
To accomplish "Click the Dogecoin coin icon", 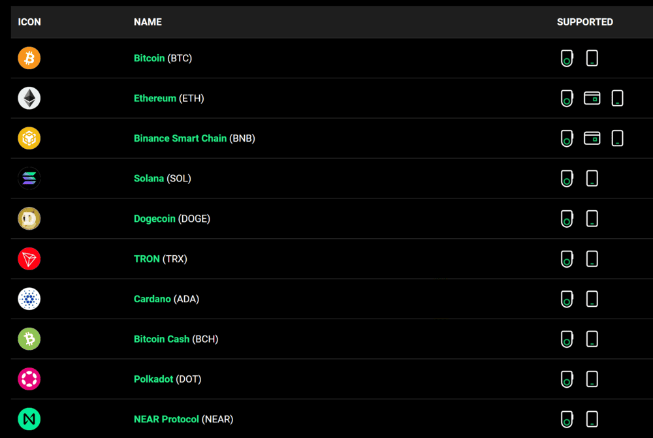I will coord(29,219).
